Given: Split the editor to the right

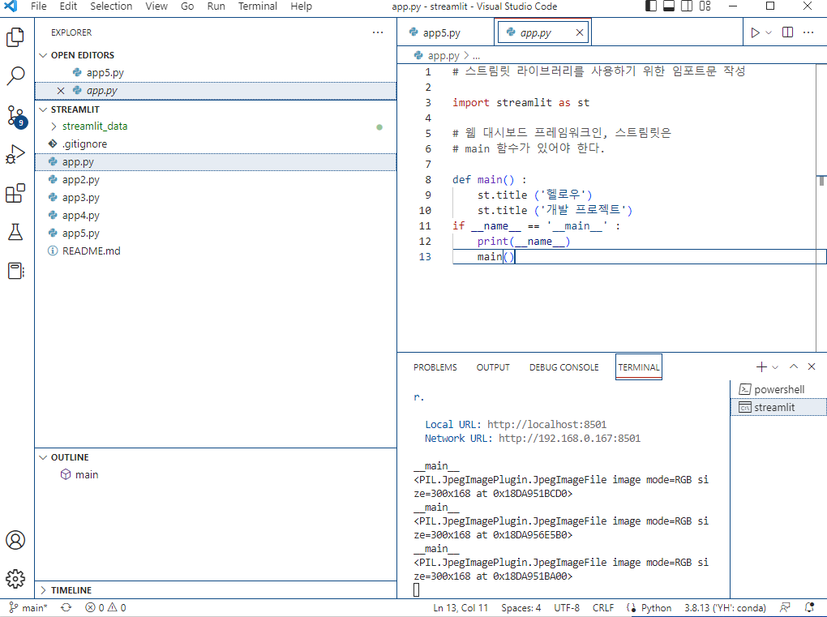Looking at the screenshot, I should pos(787,32).
